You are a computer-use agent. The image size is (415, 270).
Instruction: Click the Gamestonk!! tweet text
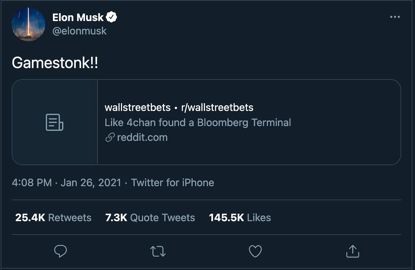click(x=55, y=63)
